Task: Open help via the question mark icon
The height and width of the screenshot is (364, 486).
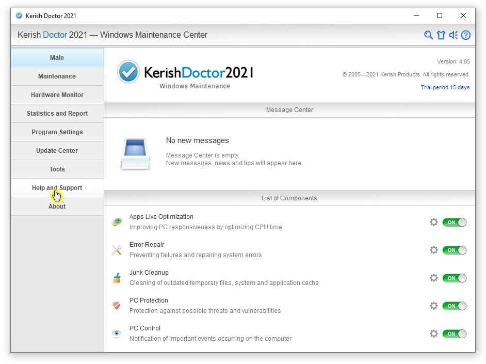Action: 466,35
